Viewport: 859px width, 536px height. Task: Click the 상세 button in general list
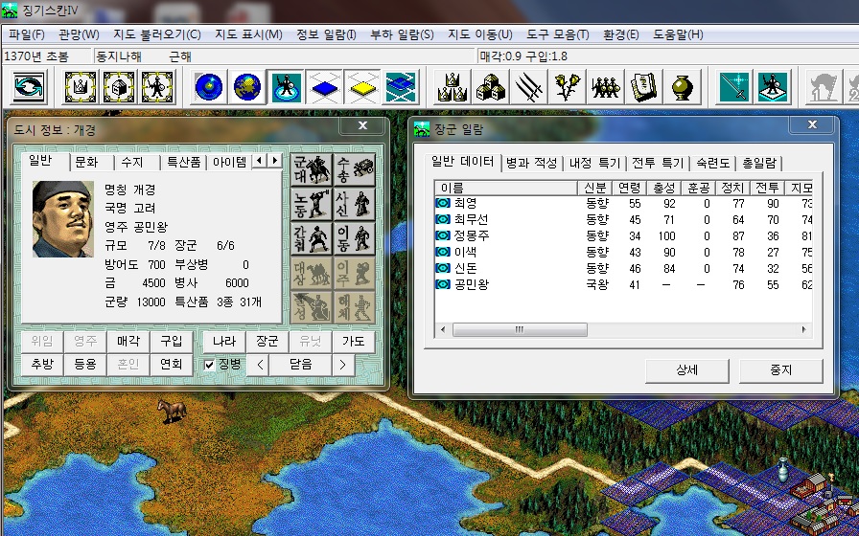[x=687, y=370]
